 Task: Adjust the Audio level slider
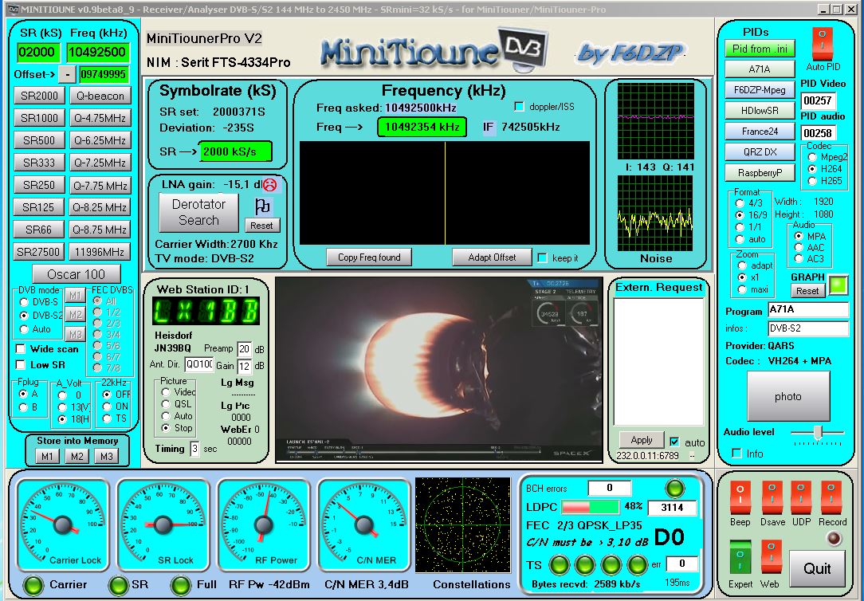pos(818,433)
